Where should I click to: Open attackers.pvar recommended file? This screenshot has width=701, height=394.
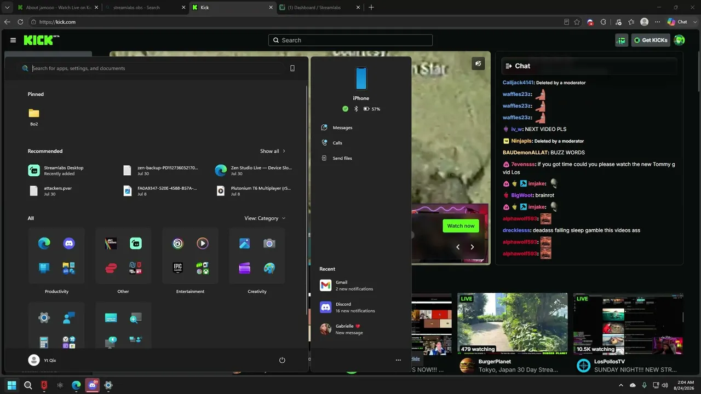point(71,190)
